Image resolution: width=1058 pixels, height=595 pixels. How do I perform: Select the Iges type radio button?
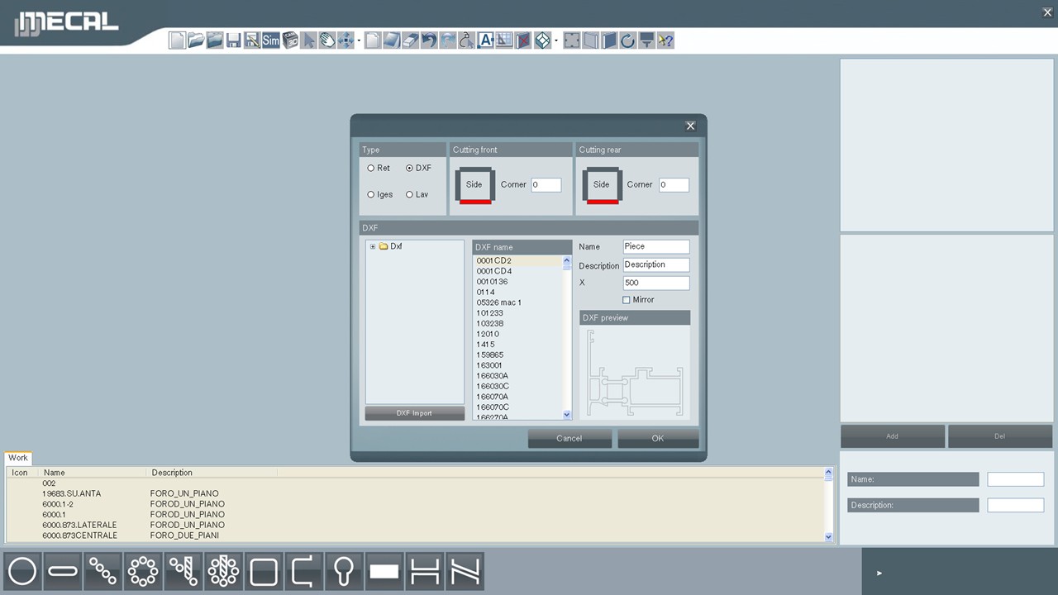(371, 195)
